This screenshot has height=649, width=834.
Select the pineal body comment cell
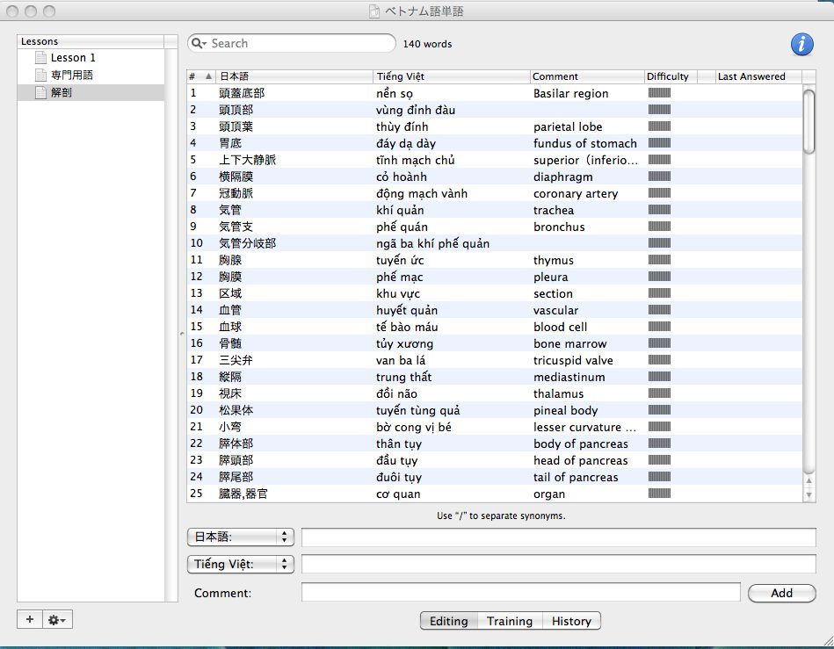(565, 410)
